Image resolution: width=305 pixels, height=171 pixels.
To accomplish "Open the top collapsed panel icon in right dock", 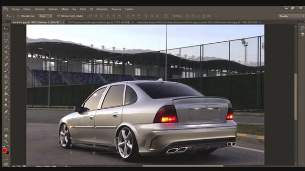I will pyautogui.click(x=303, y=28).
